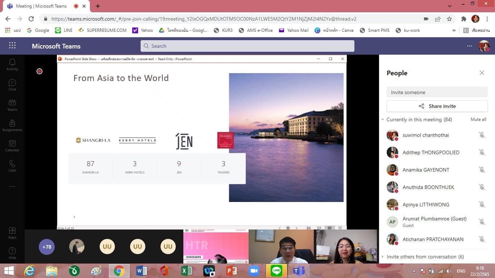
Task: Collapse Currently in this meeting list
Action: [383, 119]
